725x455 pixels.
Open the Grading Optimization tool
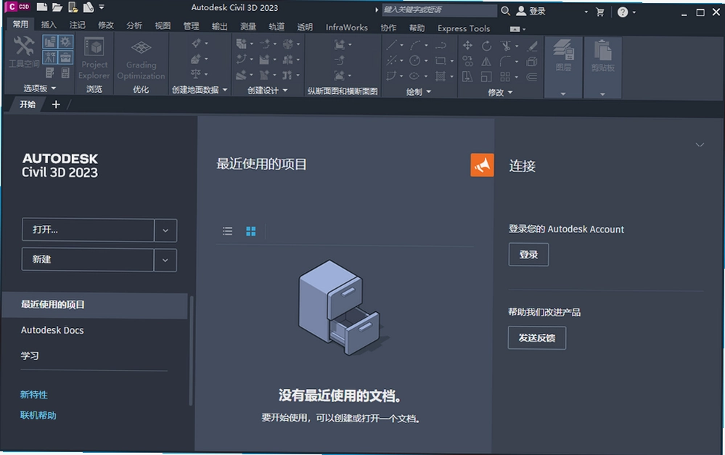tap(141, 59)
